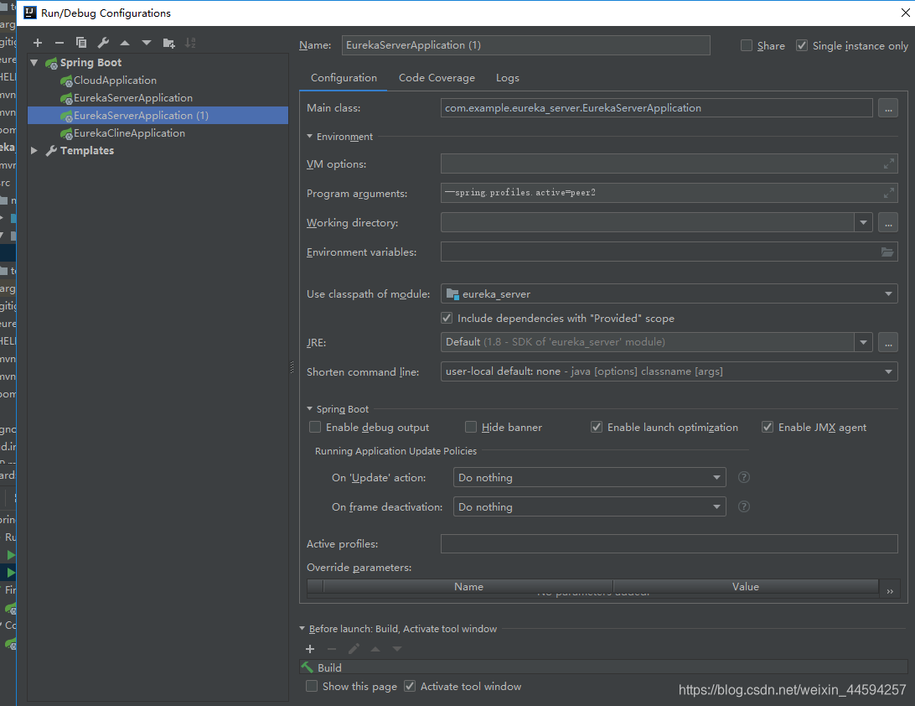Screen dimensions: 915x706
Task: Remove the before launch task
Action: click(332, 649)
